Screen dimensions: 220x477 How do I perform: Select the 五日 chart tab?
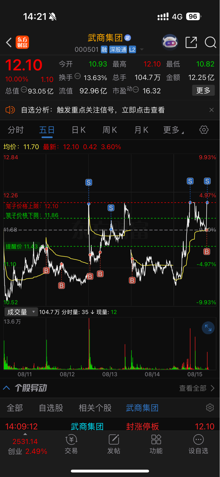click(47, 130)
